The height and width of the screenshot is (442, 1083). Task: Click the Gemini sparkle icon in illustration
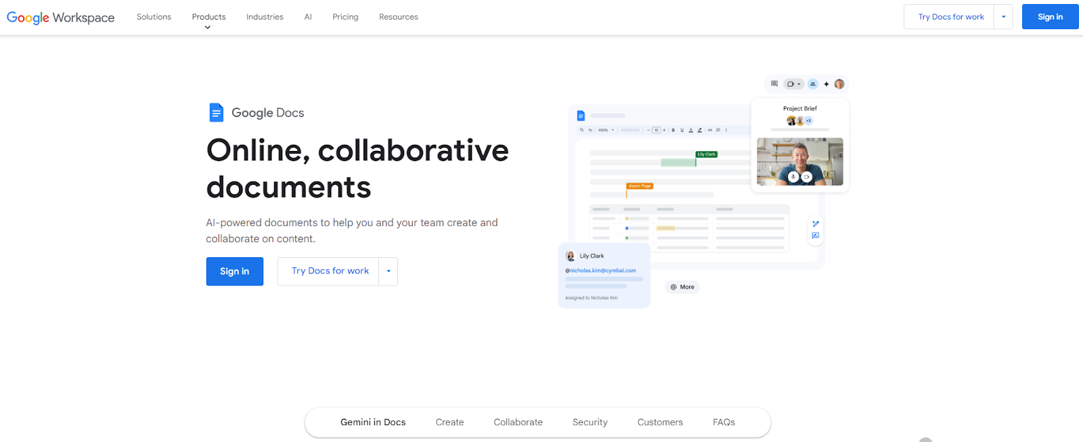[826, 84]
